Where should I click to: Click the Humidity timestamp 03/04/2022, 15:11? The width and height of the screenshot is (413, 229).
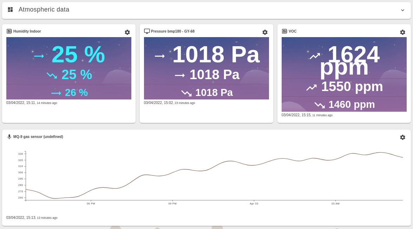tap(20, 103)
